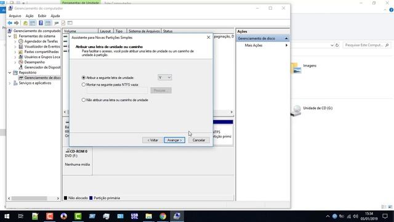Select 'Atribuir a seguinte letra de unidade' option
The image size is (394, 222).
(x=84, y=78)
